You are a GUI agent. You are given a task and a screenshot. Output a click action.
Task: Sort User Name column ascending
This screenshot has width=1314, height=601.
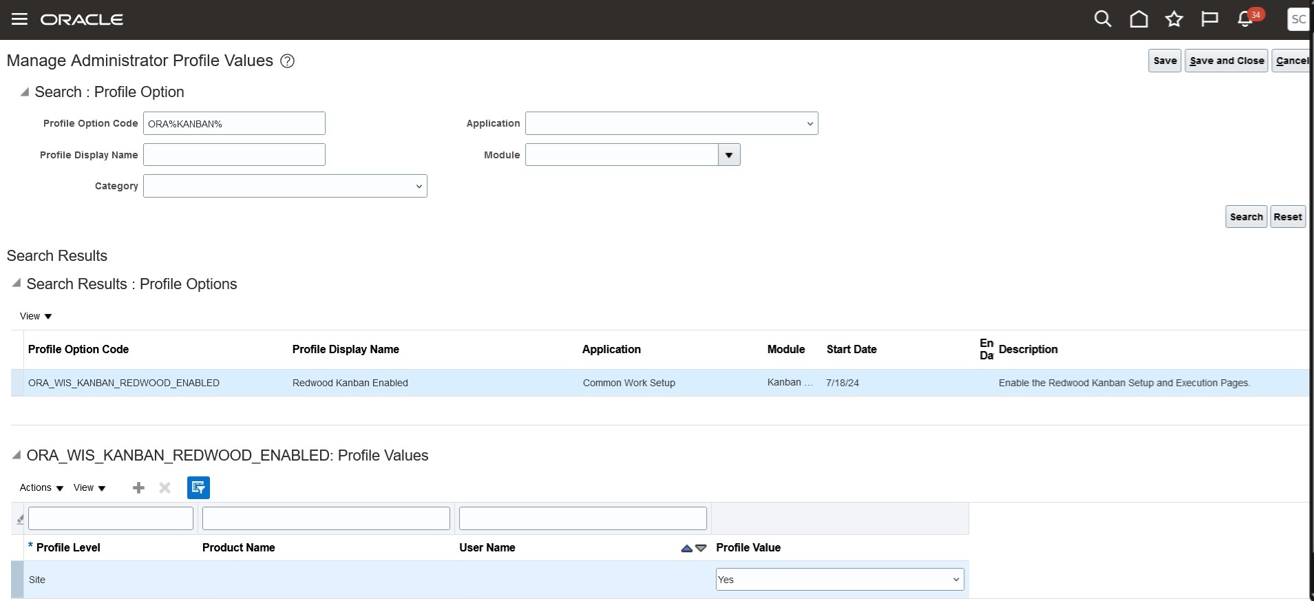coord(686,548)
